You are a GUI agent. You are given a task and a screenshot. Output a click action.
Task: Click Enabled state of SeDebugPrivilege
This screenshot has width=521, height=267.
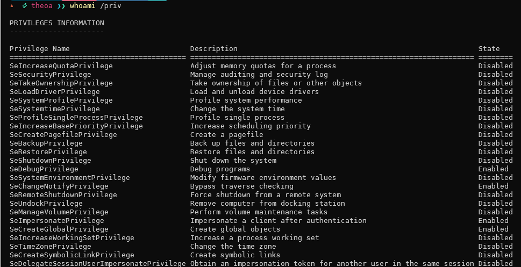coord(493,169)
